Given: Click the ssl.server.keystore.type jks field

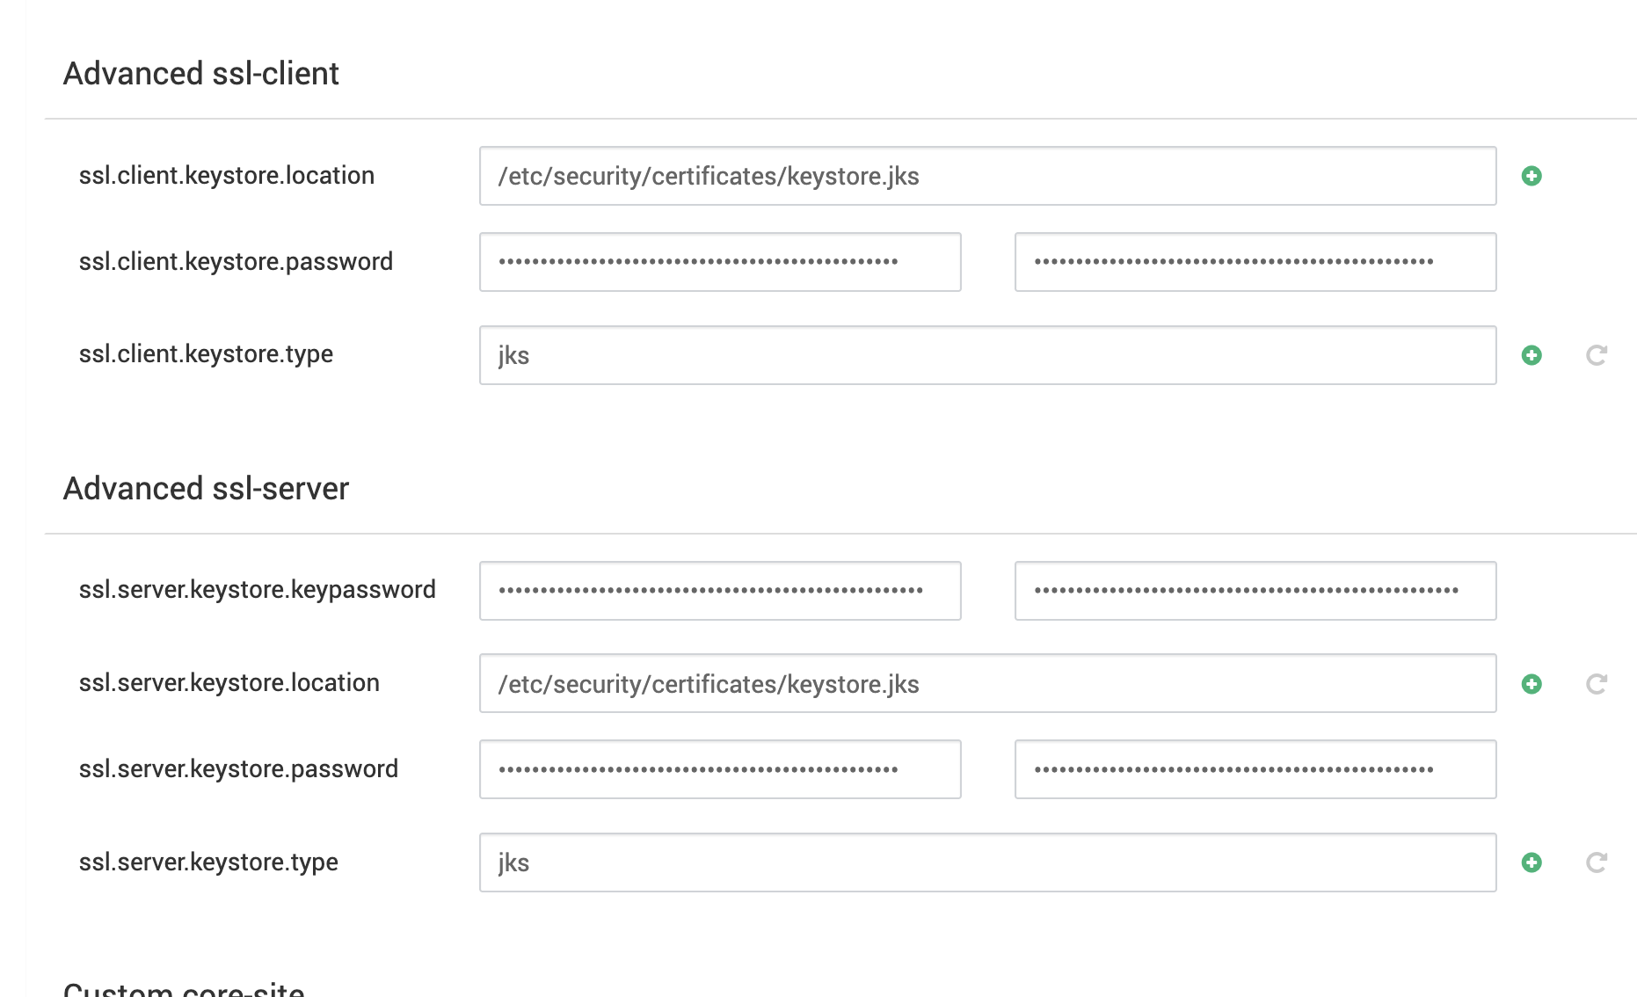Looking at the screenshot, I should click(987, 862).
